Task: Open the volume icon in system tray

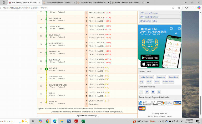Action: tap(174, 121)
